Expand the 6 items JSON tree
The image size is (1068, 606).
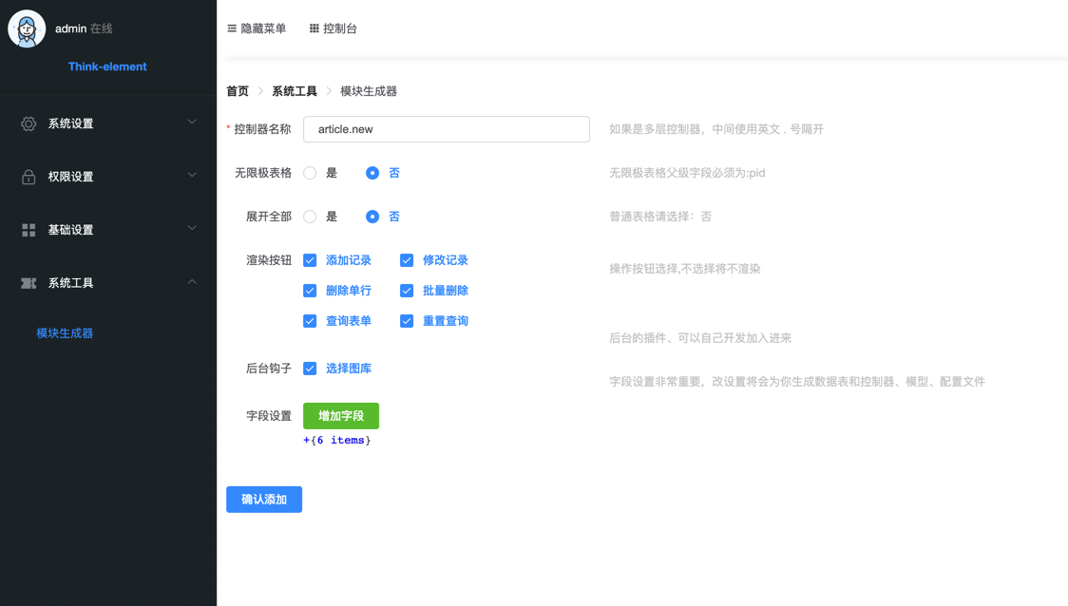pyautogui.click(x=307, y=441)
